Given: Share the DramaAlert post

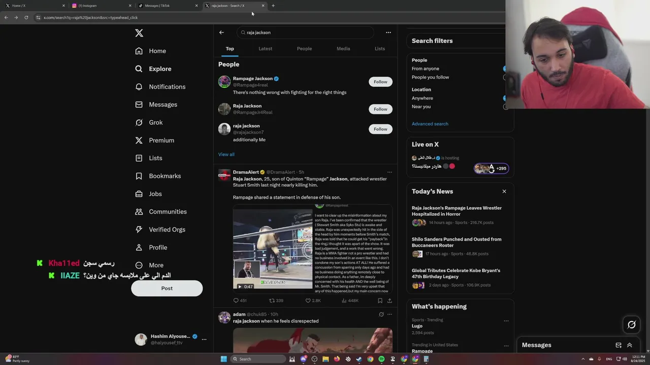Looking at the screenshot, I should pos(389,301).
